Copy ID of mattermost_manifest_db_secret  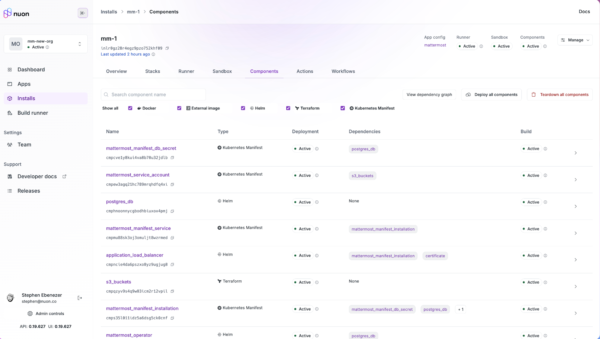coord(172,158)
